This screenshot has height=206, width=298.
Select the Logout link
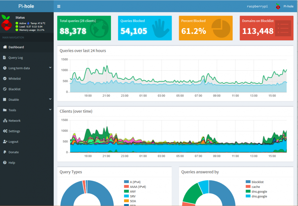(27, 141)
